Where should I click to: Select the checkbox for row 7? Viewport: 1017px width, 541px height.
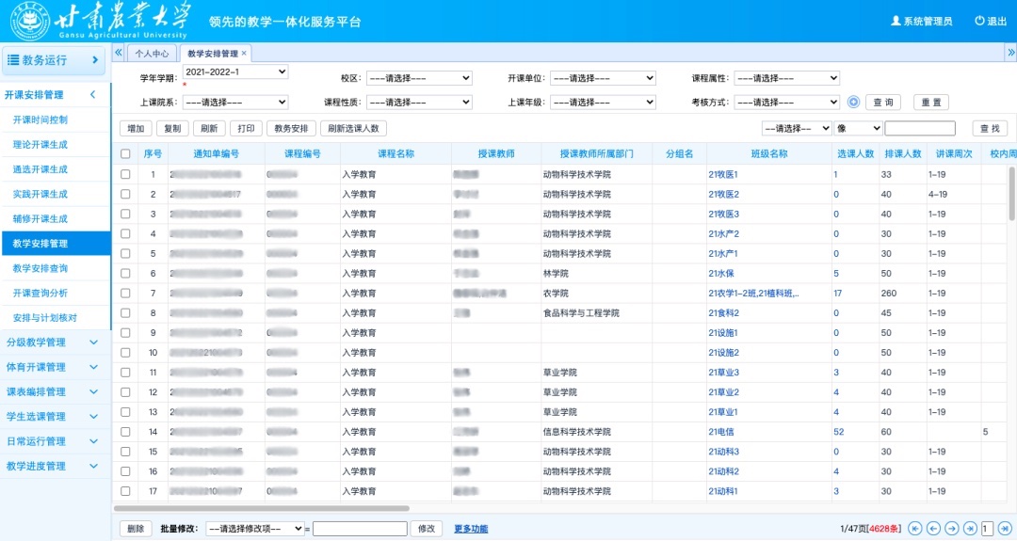125,294
